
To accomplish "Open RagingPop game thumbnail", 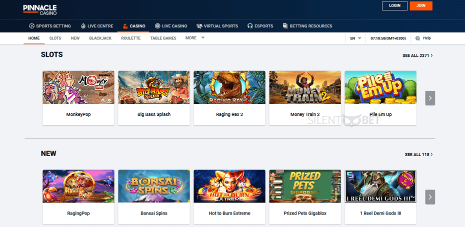I will click(x=78, y=186).
